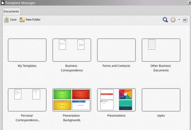191x130 pixels.
Task: Click the Forms and Contracts label
Action: [x=116, y=66]
